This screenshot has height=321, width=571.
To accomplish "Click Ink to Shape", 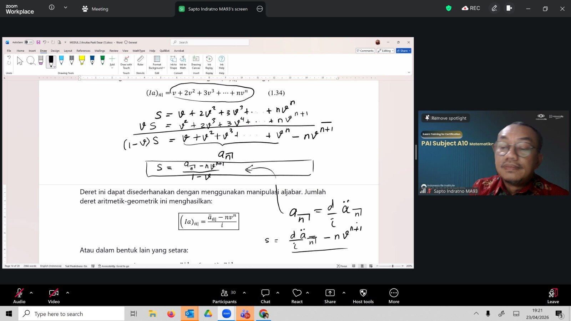I will click(173, 62).
